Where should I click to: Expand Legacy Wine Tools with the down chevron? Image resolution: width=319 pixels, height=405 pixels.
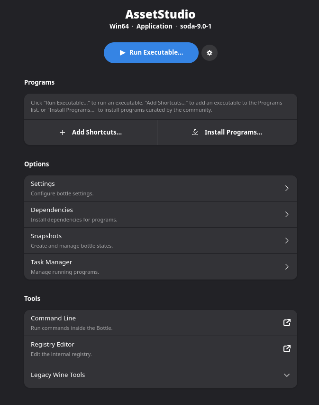[x=287, y=375]
